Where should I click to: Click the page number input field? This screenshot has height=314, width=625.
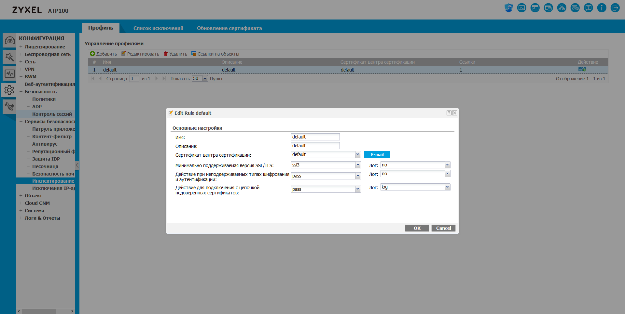[x=134, y=78]
